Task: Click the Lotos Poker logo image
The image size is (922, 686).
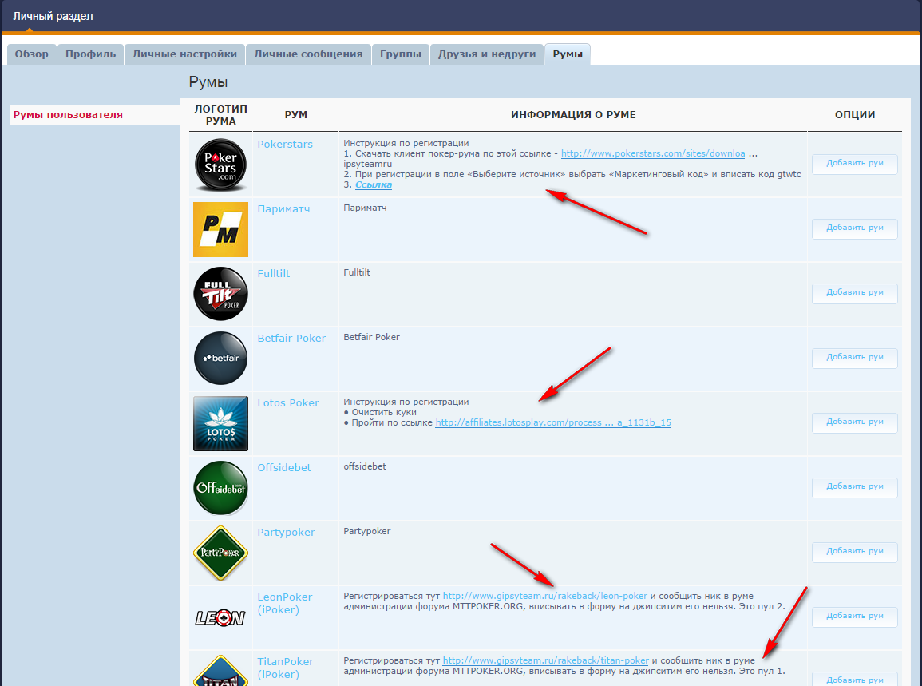Action: tap(220, 423)
